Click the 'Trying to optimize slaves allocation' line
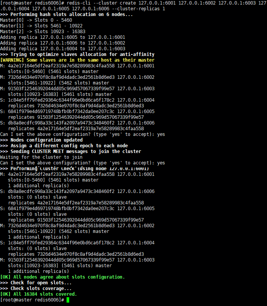 pyautogui.click(x=77, y=54)
